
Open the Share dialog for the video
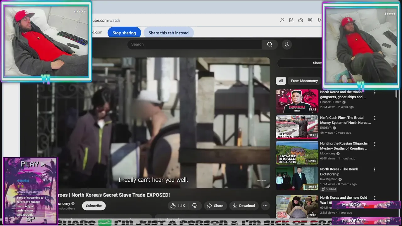tap(215, 206)
